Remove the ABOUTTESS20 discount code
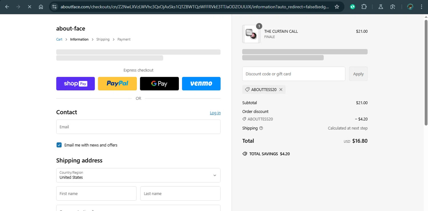This screenshot has width=428, height=211. tap(281, 90)
